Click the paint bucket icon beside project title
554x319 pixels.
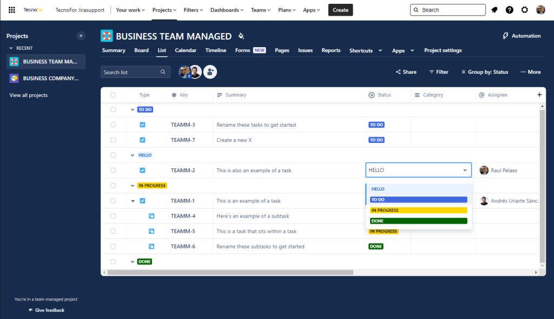click(241, 36)
